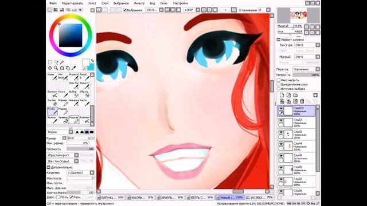
Task: Create a new linework layer
Action: [x=288, y=95]
